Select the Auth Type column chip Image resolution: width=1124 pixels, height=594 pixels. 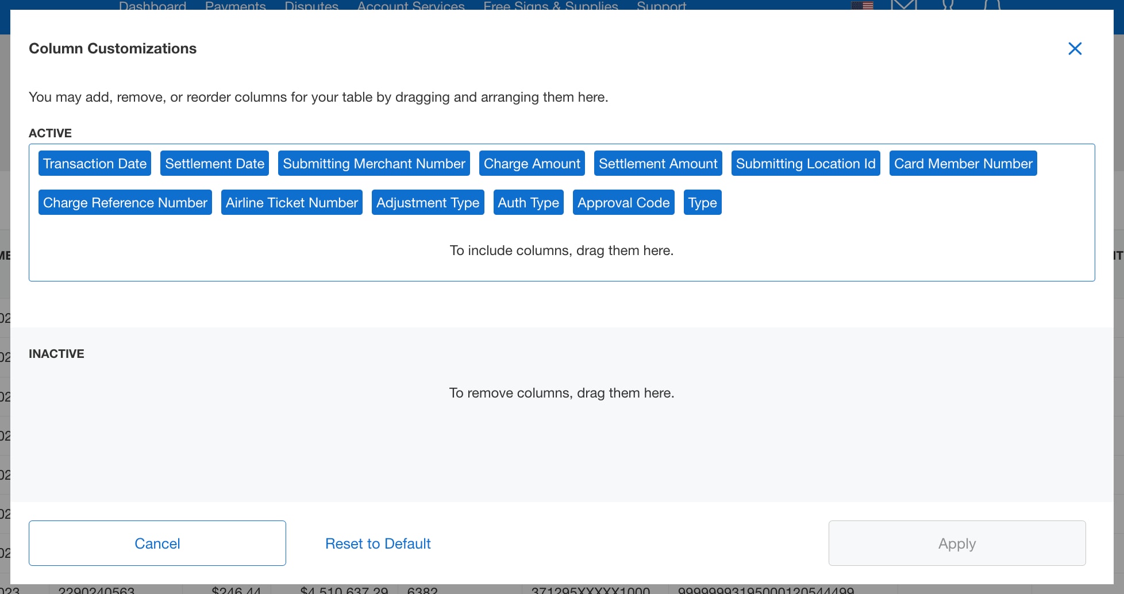[528, 202]
